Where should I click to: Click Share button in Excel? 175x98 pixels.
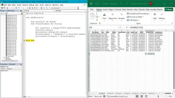click(x=169, y=10)
